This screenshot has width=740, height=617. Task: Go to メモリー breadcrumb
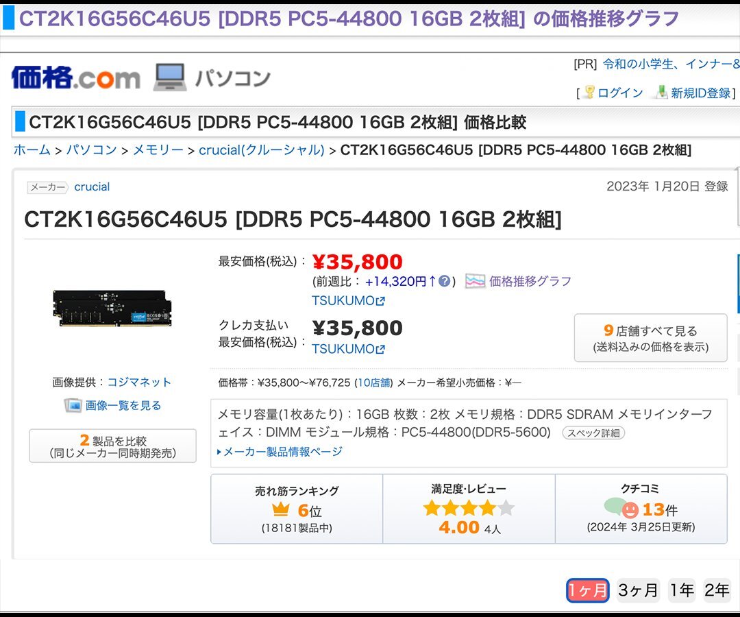(x=158, y=150)
